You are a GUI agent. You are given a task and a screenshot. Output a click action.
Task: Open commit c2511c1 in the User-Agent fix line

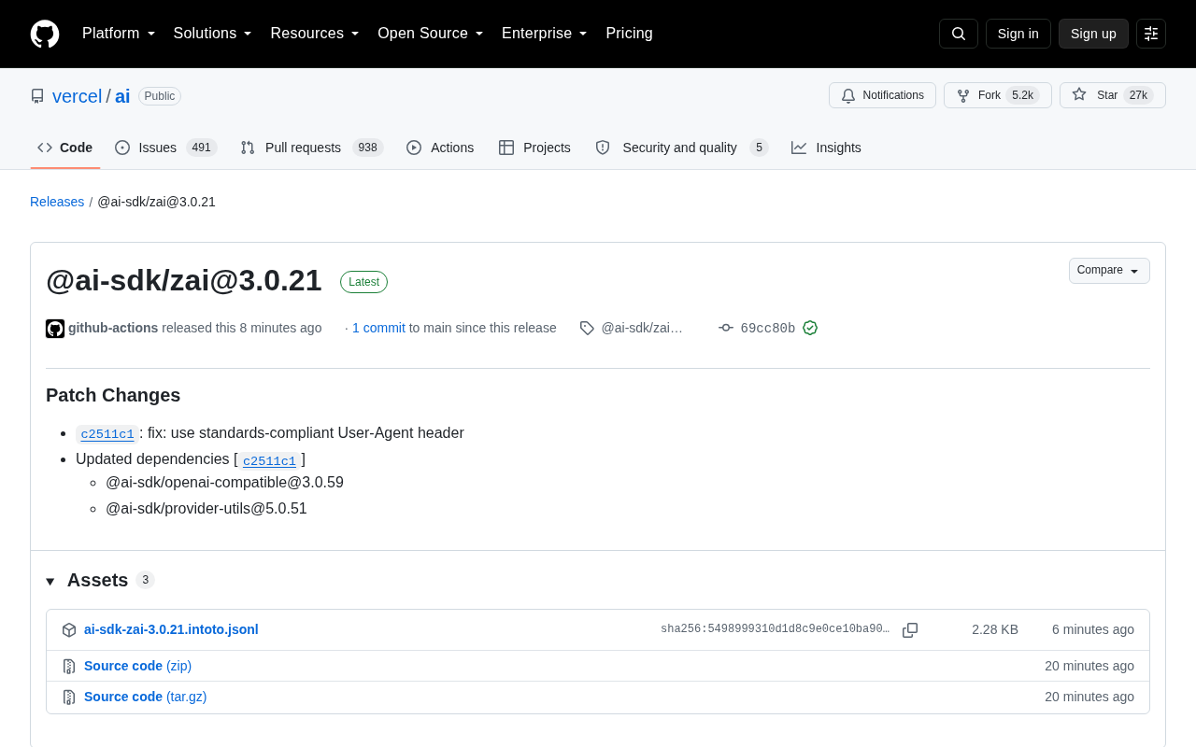pos(107,434)
